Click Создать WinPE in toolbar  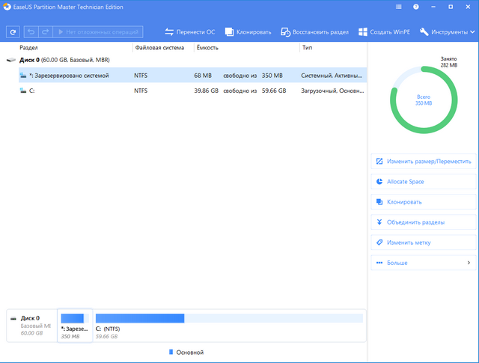385,32
